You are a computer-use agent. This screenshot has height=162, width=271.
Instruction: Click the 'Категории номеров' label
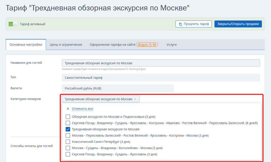click(26, 99)
